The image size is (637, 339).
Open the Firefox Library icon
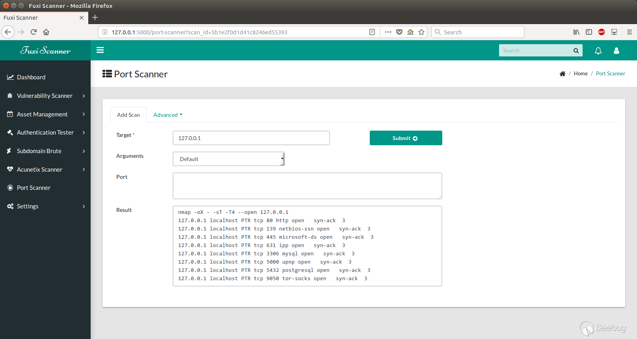point(576,32)
